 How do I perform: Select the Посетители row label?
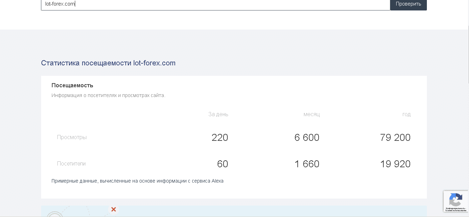[x=71, y=164]
